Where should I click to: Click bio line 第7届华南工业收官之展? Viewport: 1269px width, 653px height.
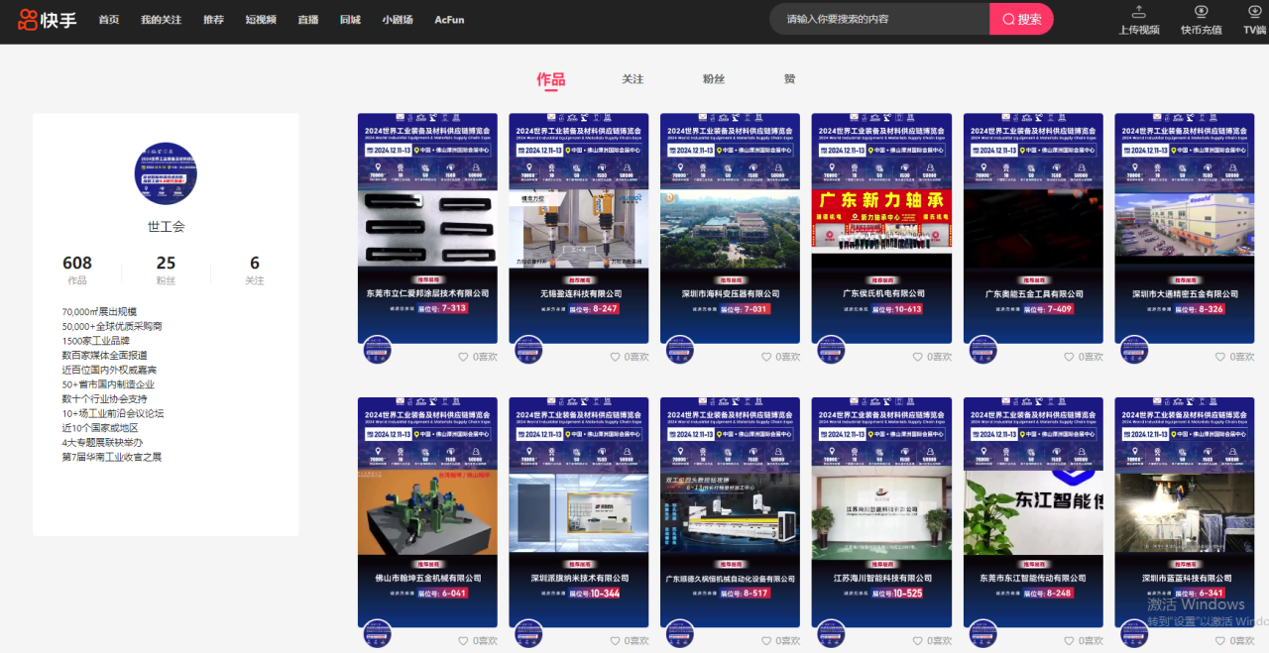(111, 457)
